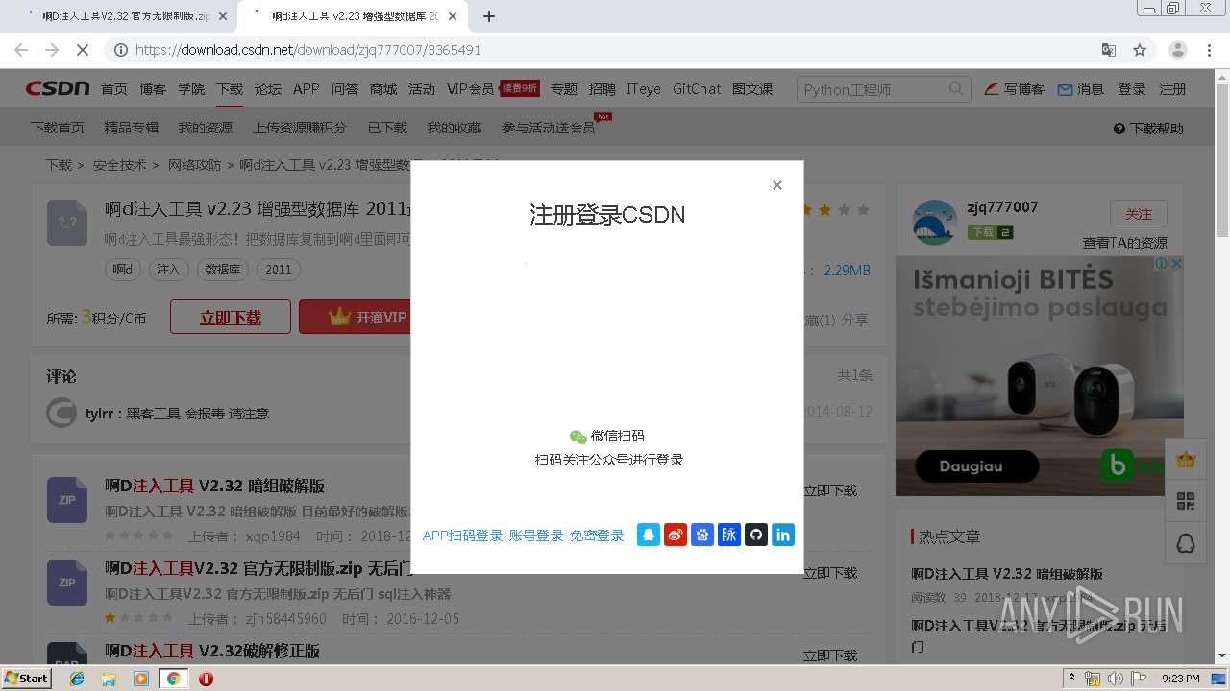Select the 注入 tag
The height and width of the screenshot is (691, 1230).
[x=168, y=270]
